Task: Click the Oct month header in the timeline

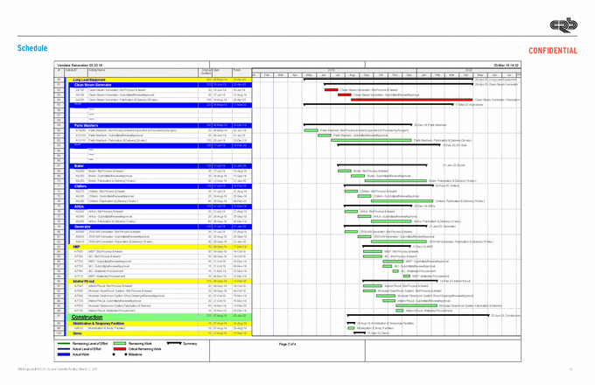Action: (x=381, y=75)
